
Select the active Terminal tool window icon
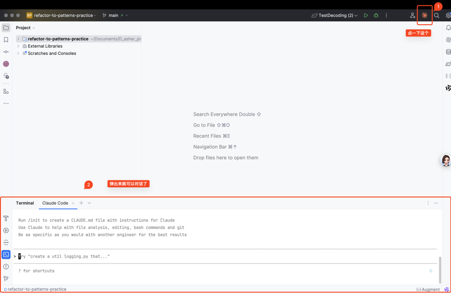[x=6, y=255]
